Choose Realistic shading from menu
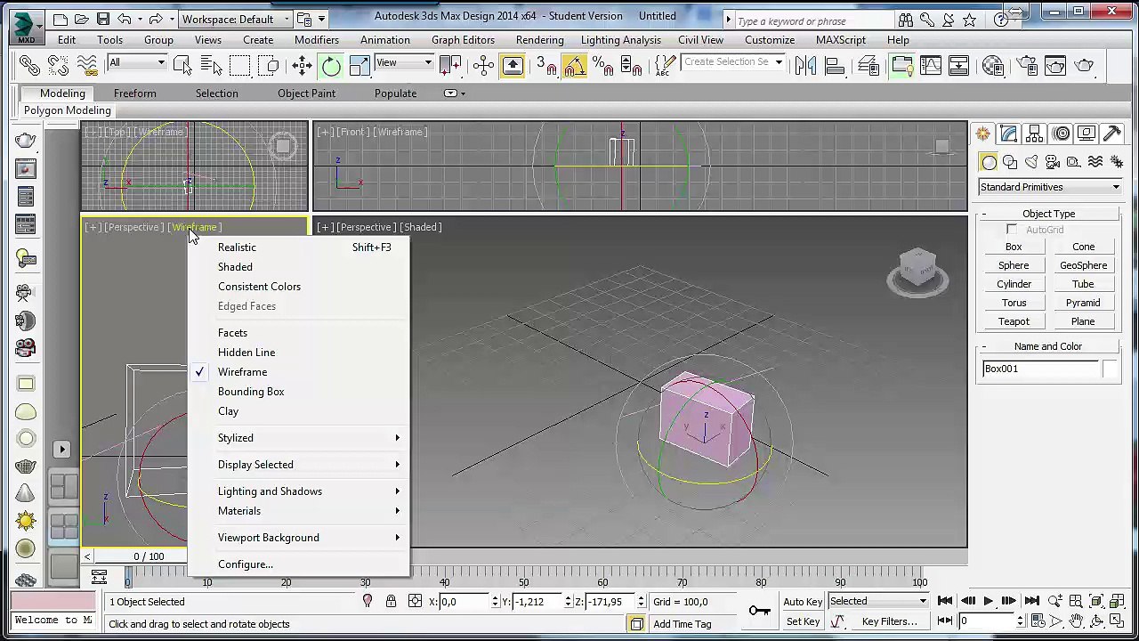The width and height of the screenshot is (1139, 641). [x=299, y=247]
